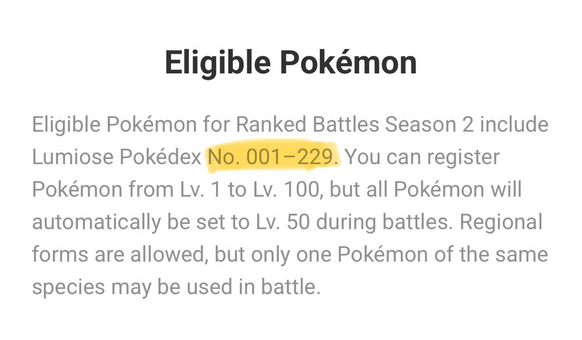Click the word species
Image resolution: width=582 pixels, height=340 pixels.
(69, 288)
